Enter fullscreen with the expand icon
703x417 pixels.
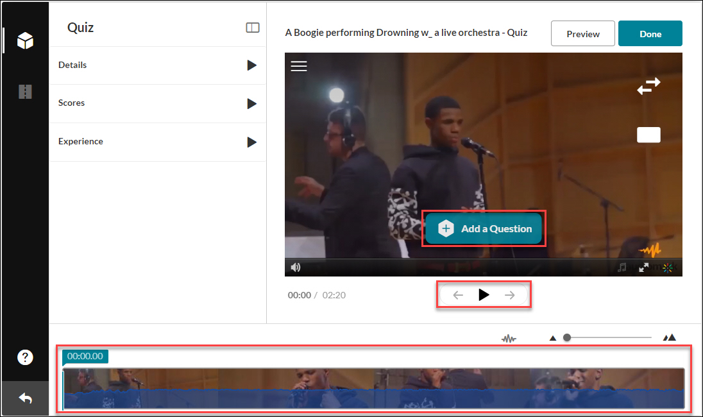644,268
